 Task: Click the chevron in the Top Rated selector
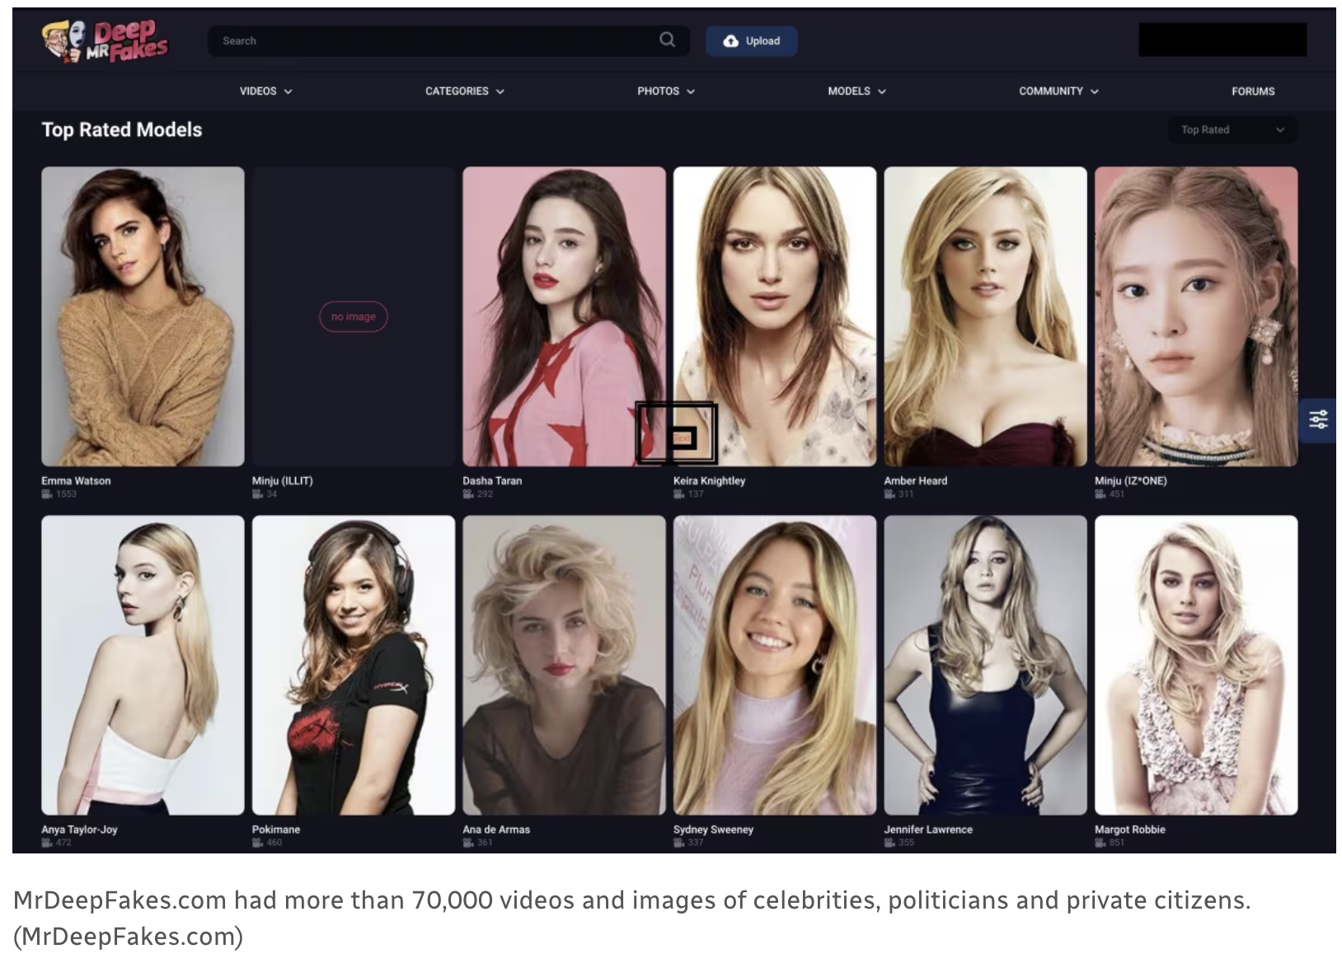coord(1280,130)
